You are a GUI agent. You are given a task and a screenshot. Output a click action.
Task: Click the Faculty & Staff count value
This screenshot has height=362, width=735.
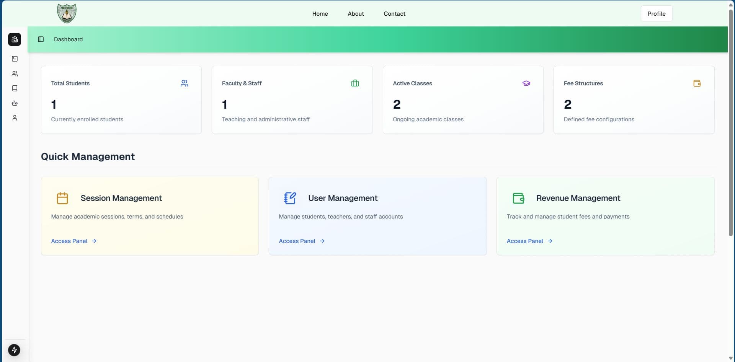point(224,104)
